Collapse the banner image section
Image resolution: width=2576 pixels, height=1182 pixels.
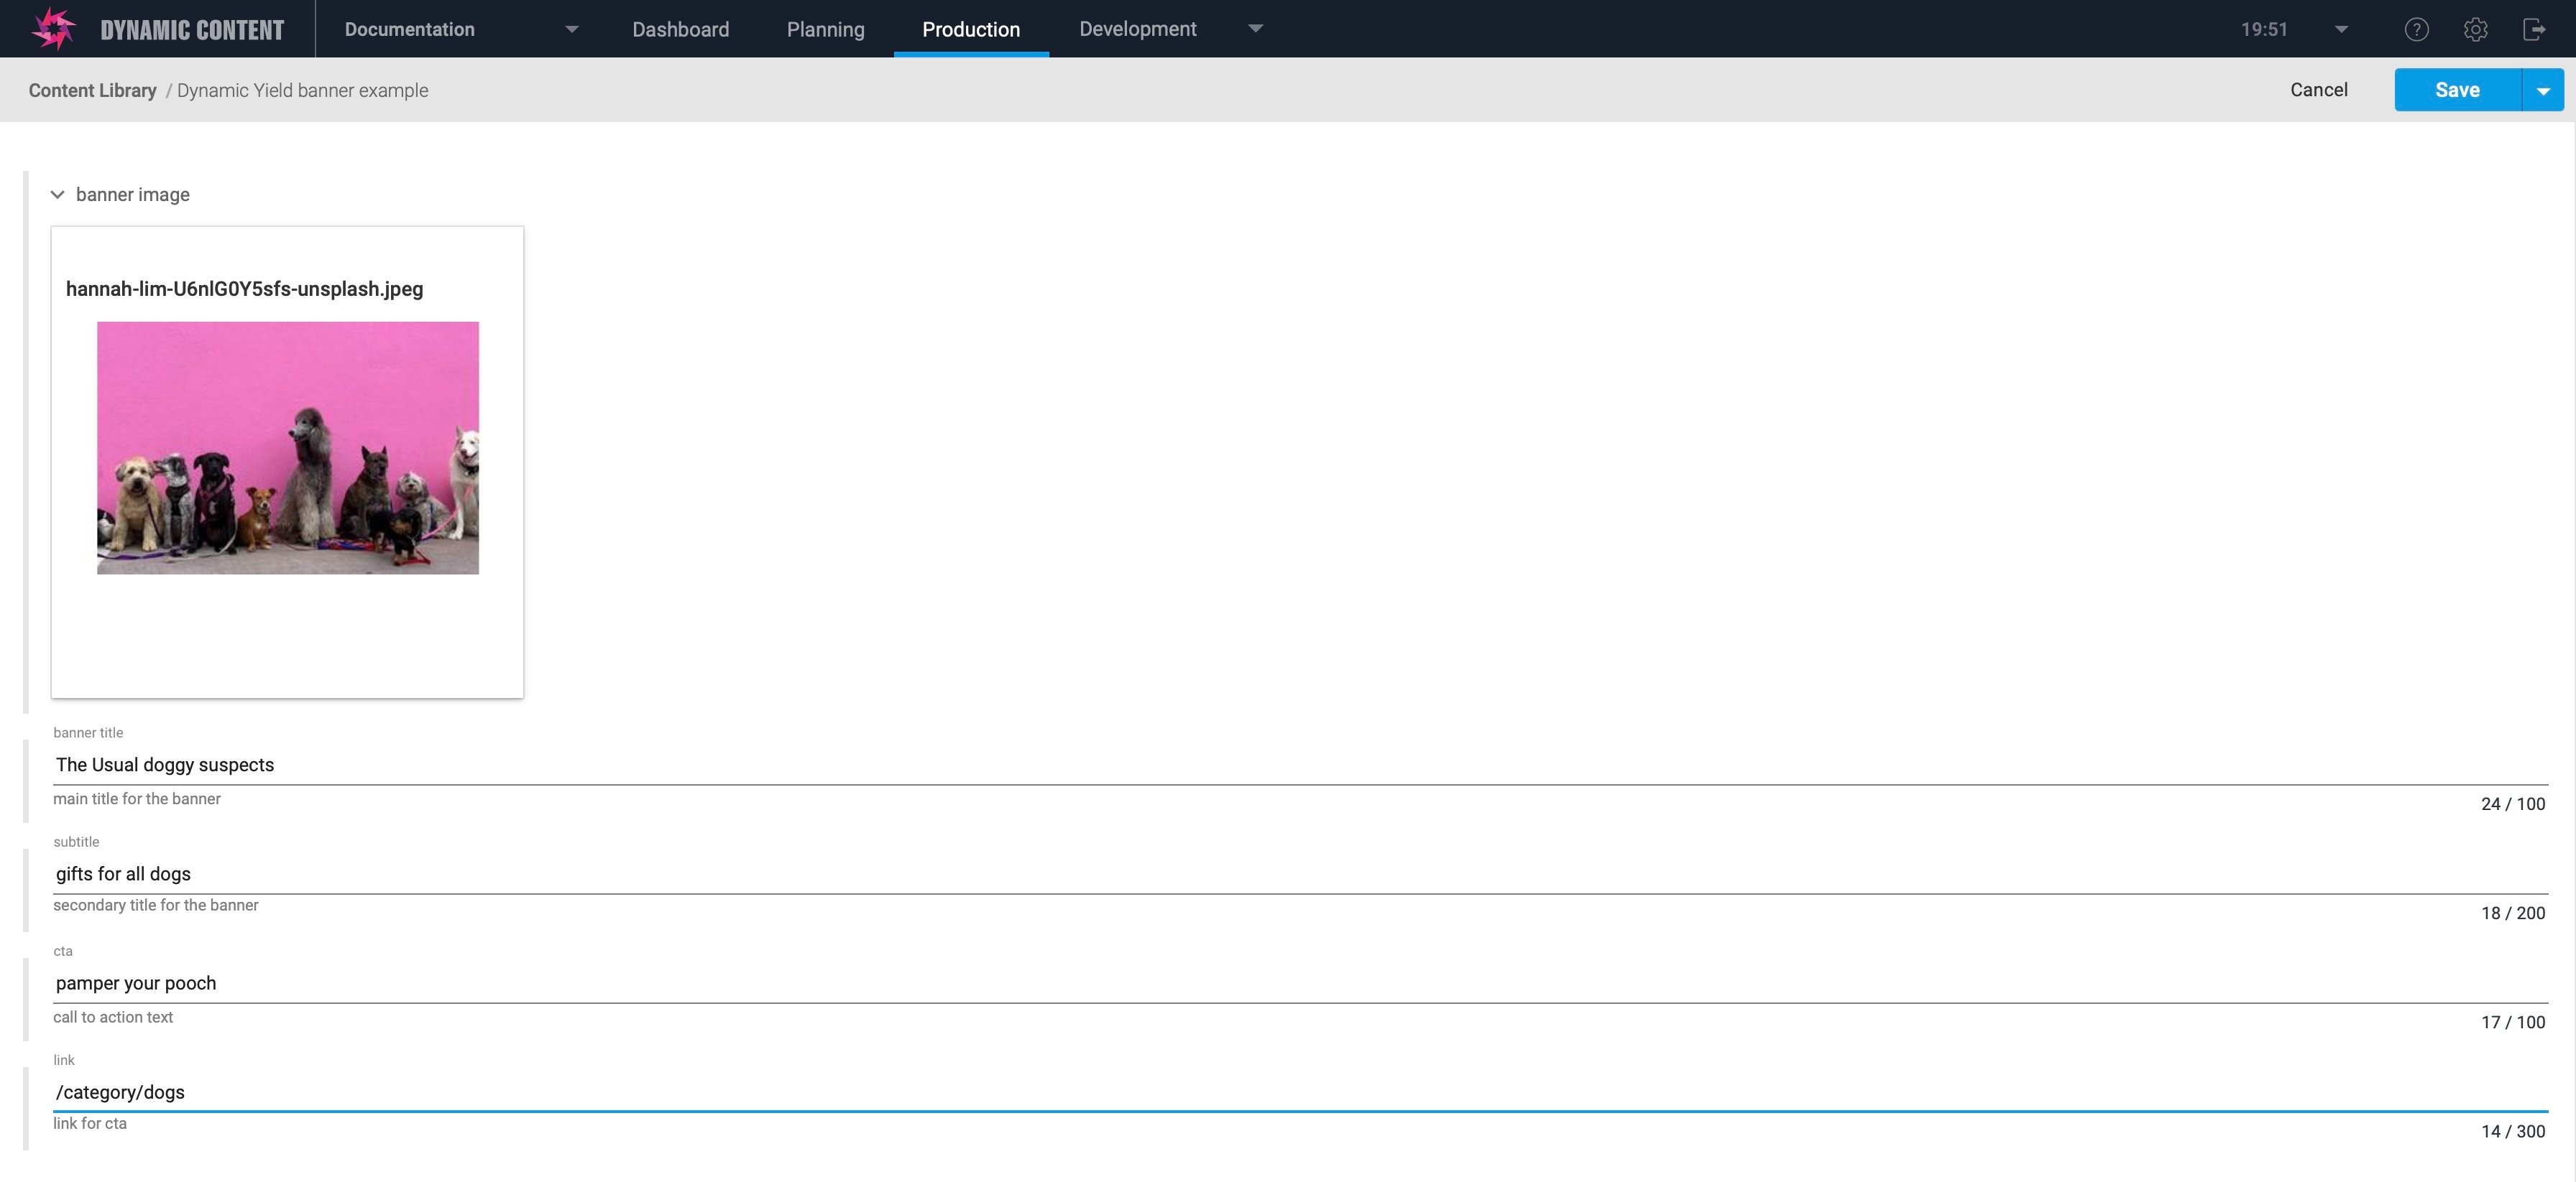[x=57, y=194]
